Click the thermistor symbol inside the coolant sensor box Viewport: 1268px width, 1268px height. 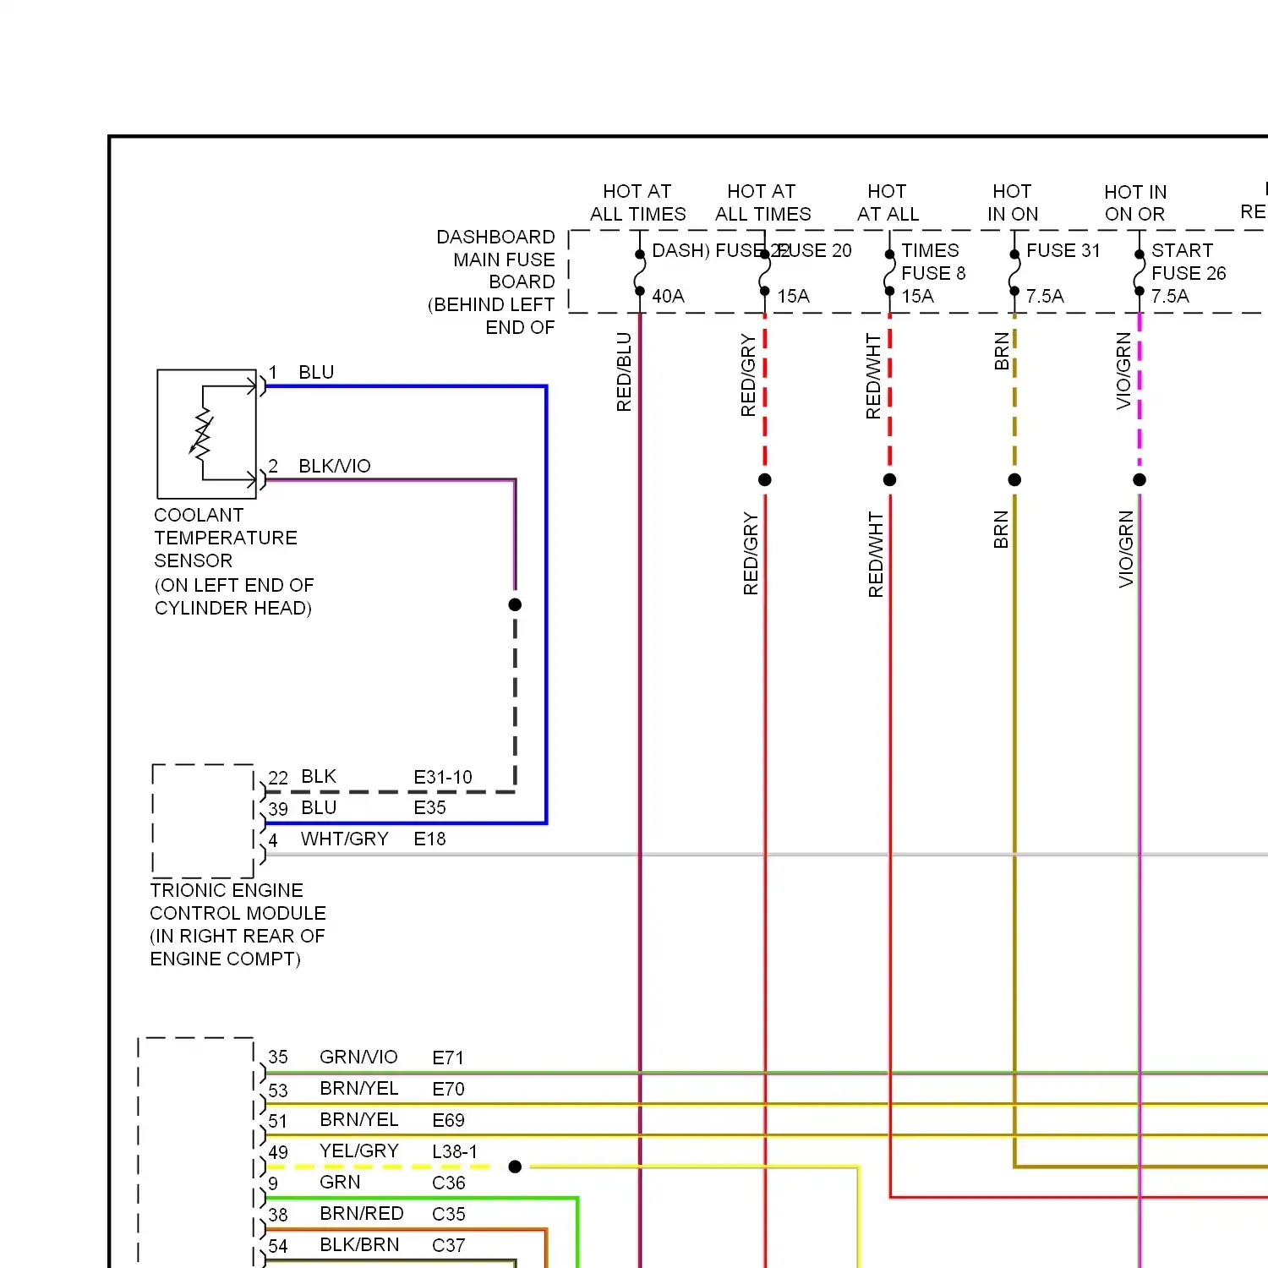(x=203, y=433)
